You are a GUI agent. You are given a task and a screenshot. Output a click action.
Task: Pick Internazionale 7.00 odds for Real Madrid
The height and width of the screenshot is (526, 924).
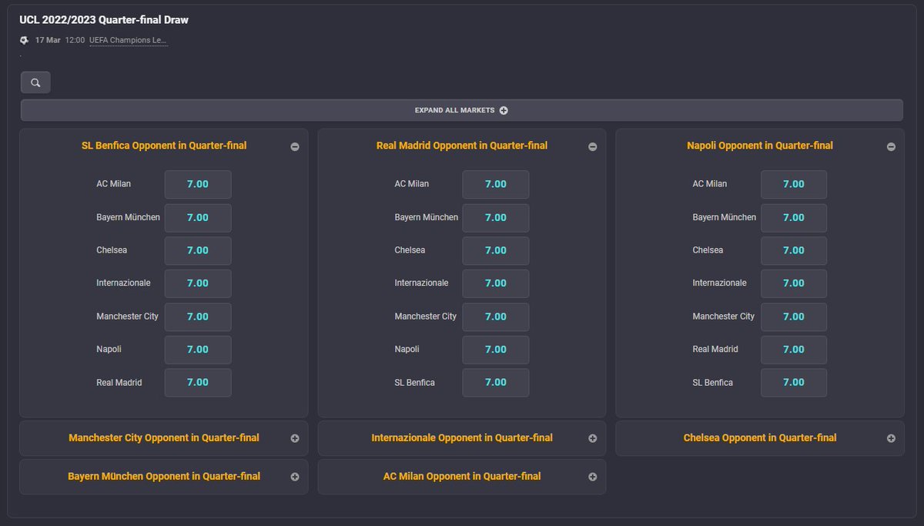[x=496, y=283]
